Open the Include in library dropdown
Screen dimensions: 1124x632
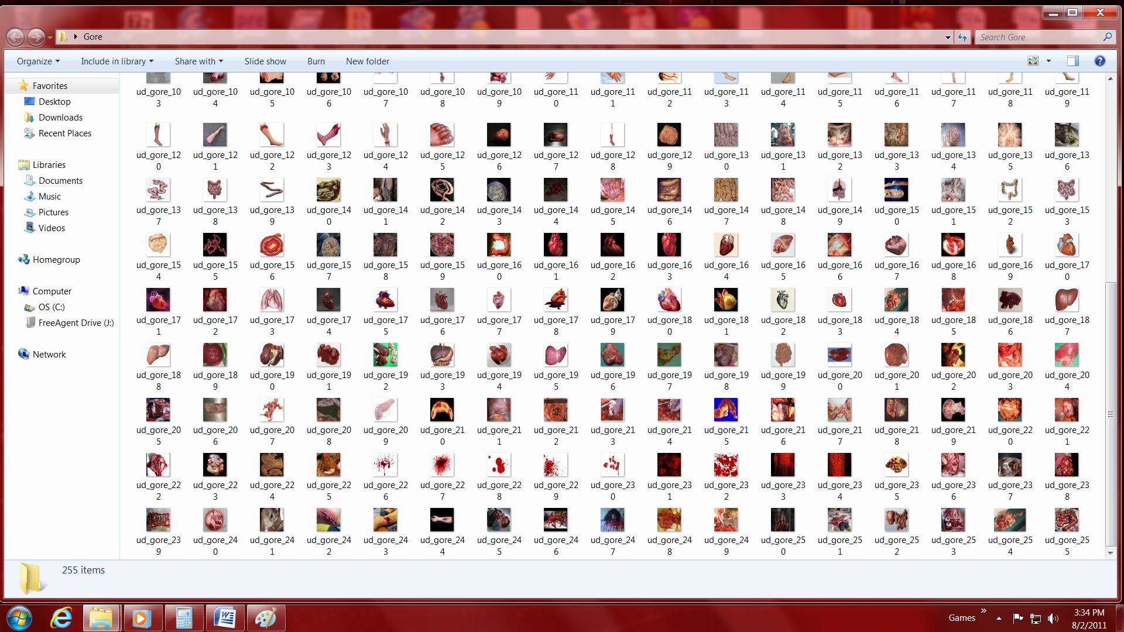[116, 61]
